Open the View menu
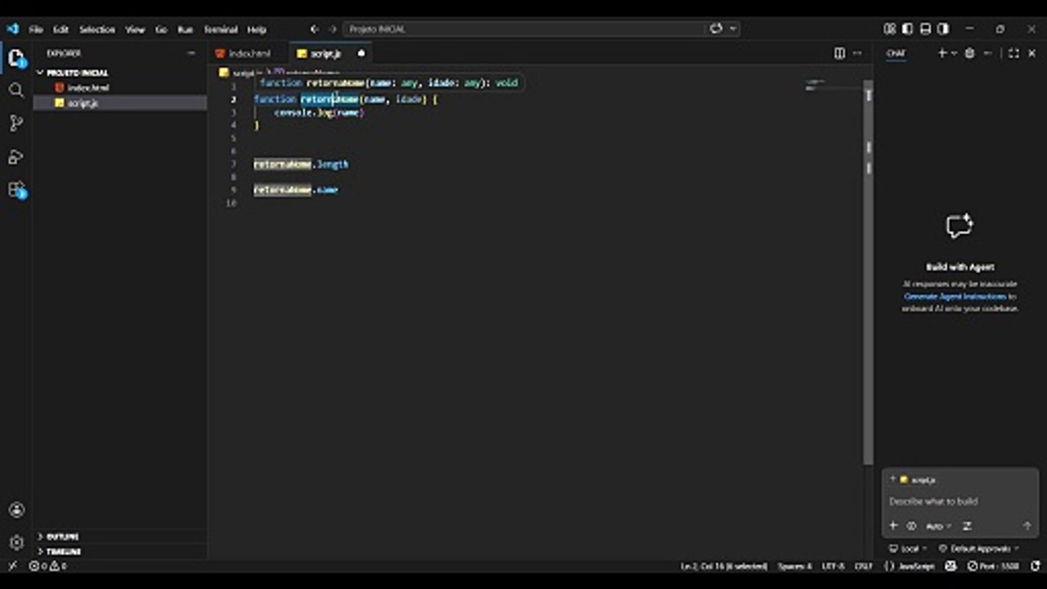 [135, 29]
